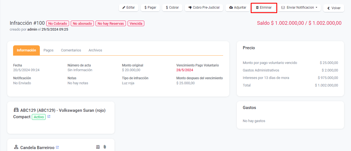Screen dimensions: 351x151
Task: Click the Vencida status badge
Action: coord(136,24)
